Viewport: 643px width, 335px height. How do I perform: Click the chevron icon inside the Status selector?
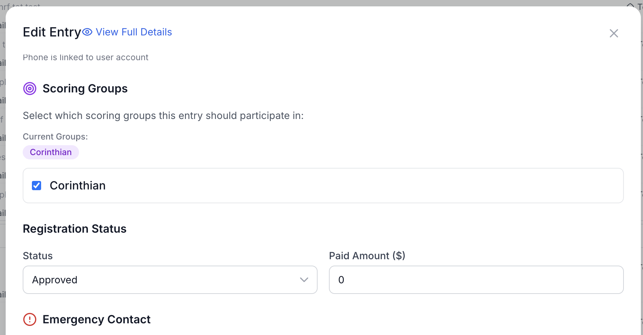pos(303,280)
